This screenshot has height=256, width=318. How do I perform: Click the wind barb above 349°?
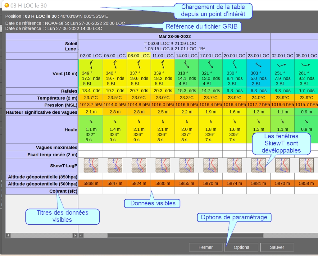tap(91, 65)
